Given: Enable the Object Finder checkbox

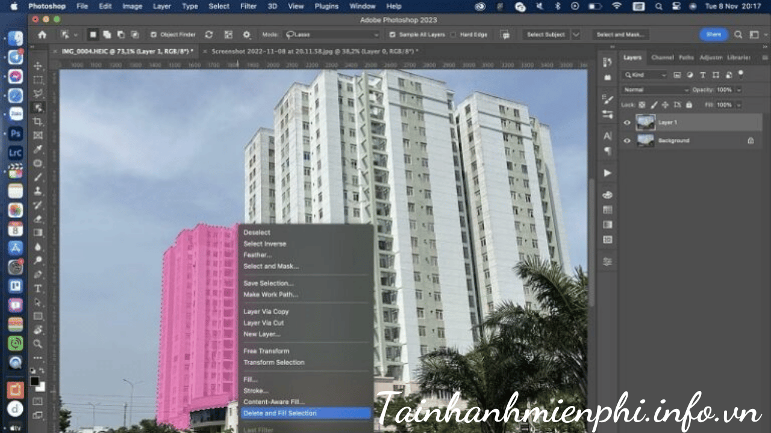Looking at the screenshot, I should pos(154,35).
